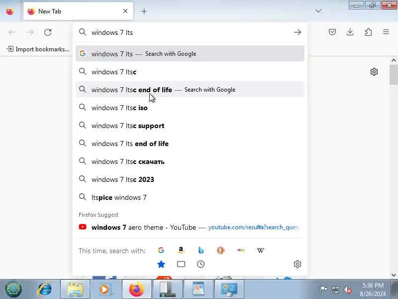Choose suggestion 'windows 7 ltsc support'
This screenshot has width=398, height=299.
coord(190,126)
